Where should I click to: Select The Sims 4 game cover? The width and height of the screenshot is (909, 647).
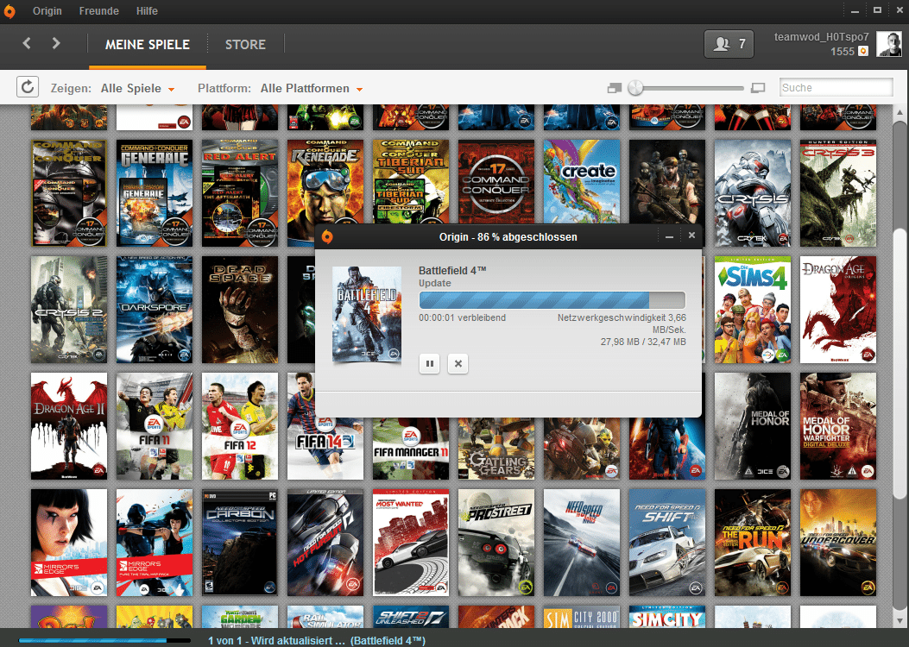click(x=752, y=309)
